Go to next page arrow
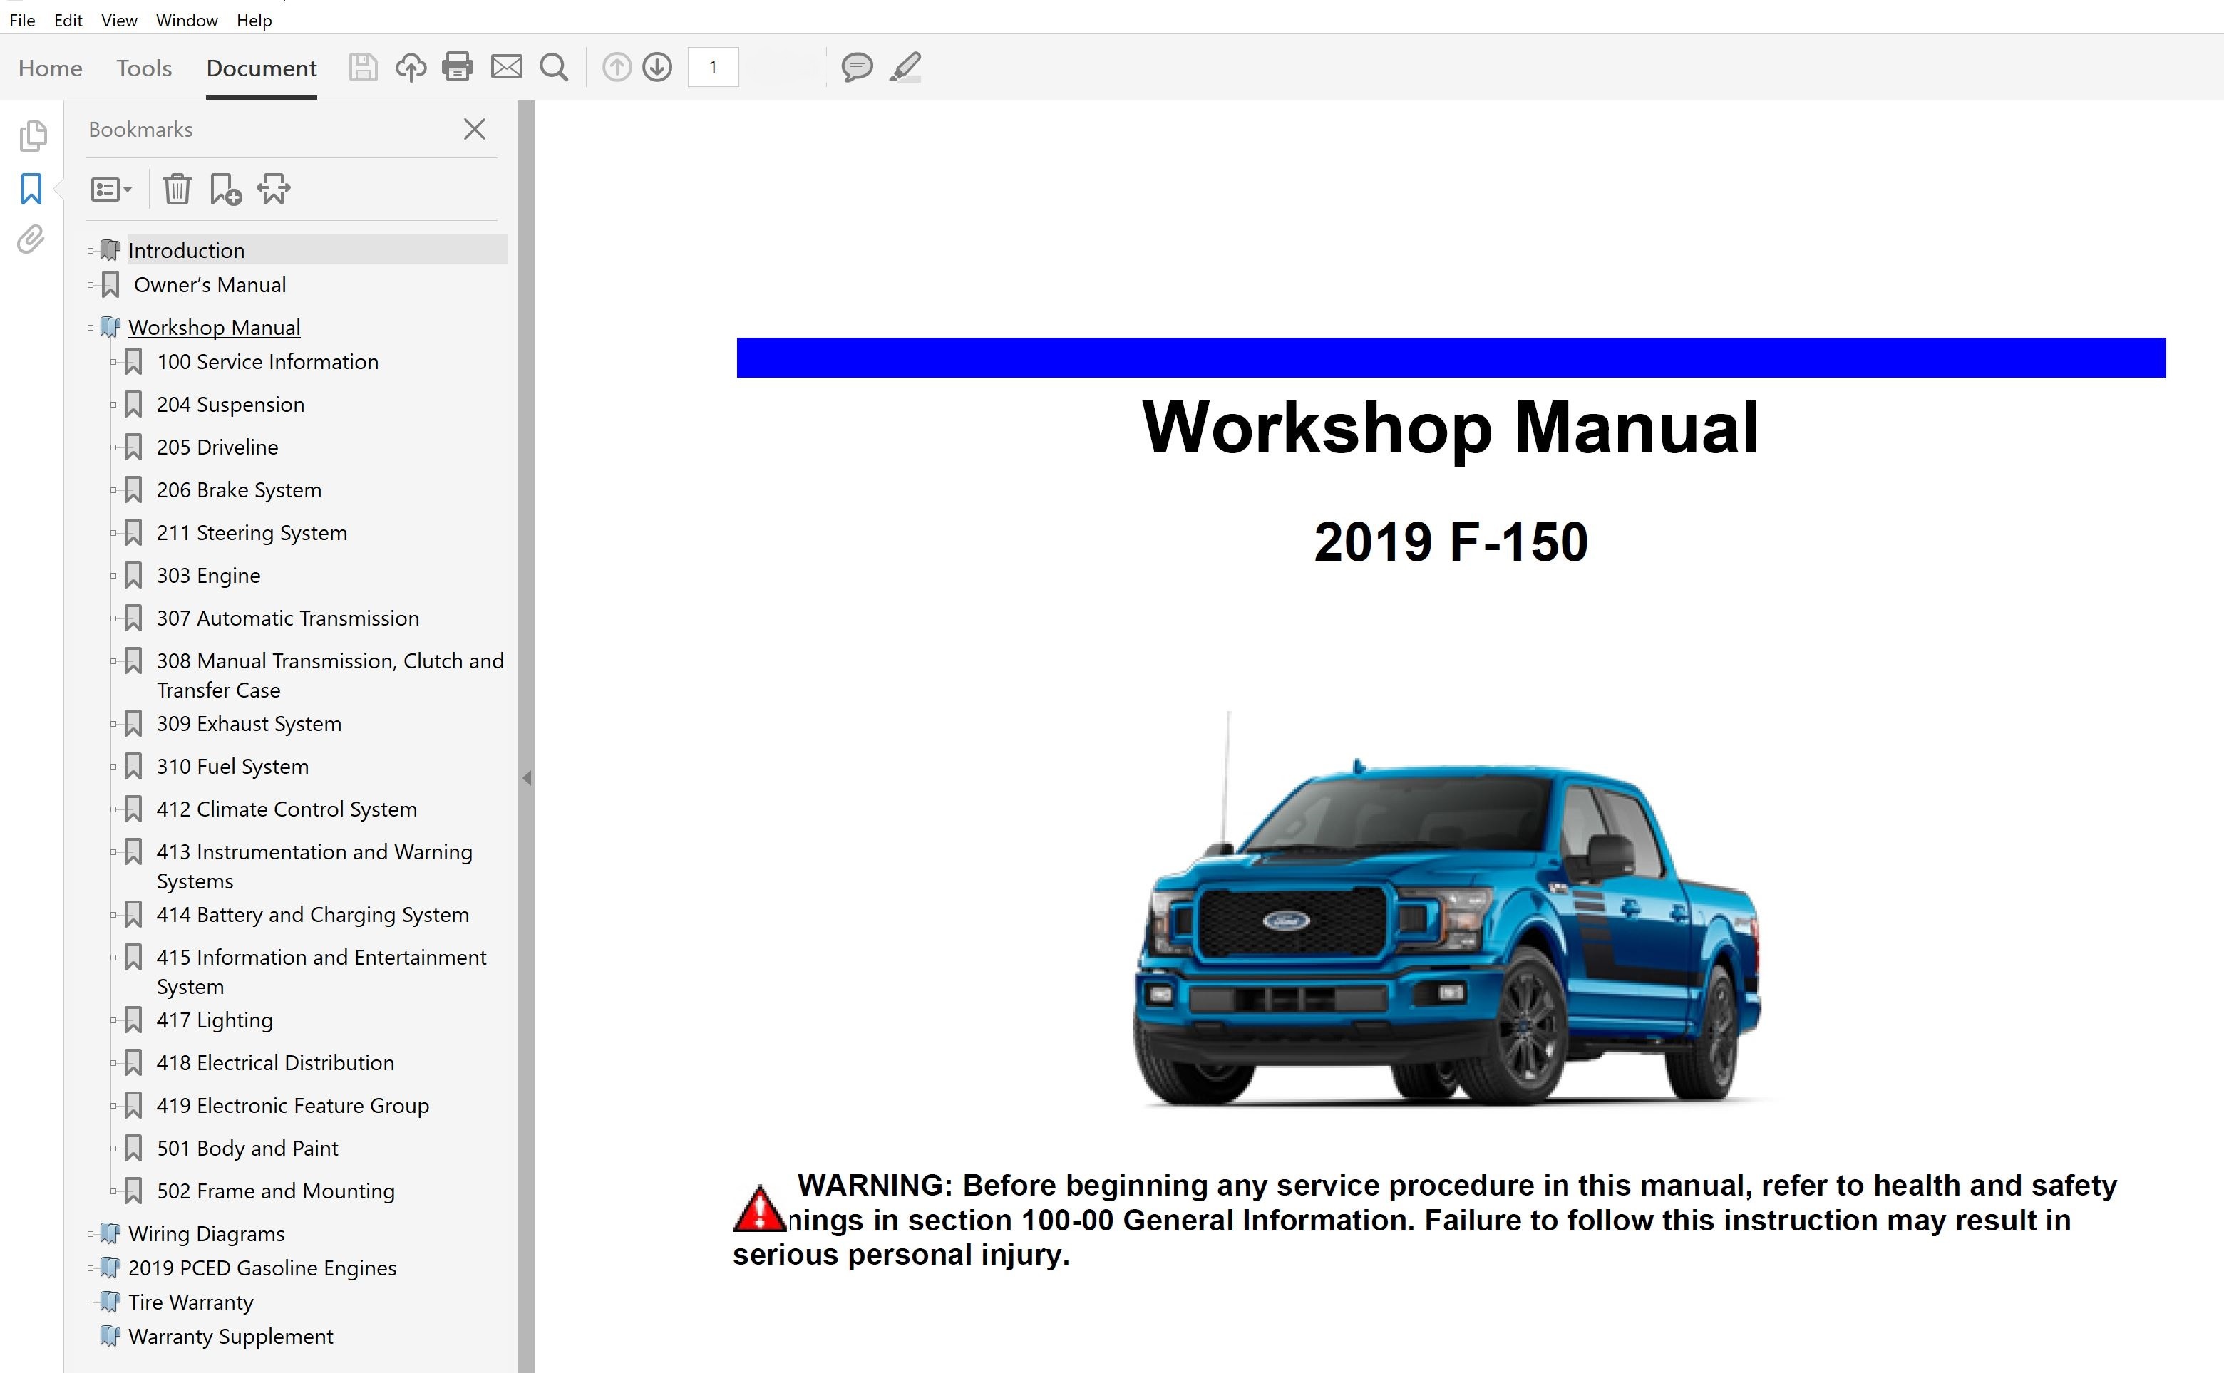 pyautogui.click(x=657, y=67)
